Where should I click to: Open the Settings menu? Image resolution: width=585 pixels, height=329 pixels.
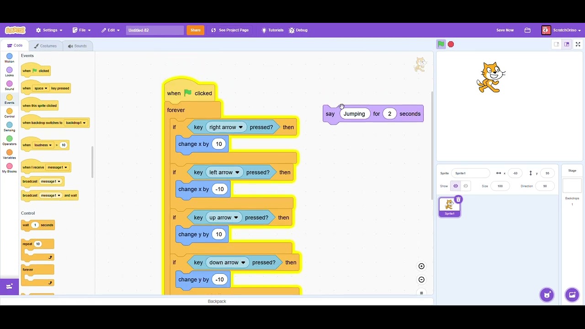[x=49, y=30]
